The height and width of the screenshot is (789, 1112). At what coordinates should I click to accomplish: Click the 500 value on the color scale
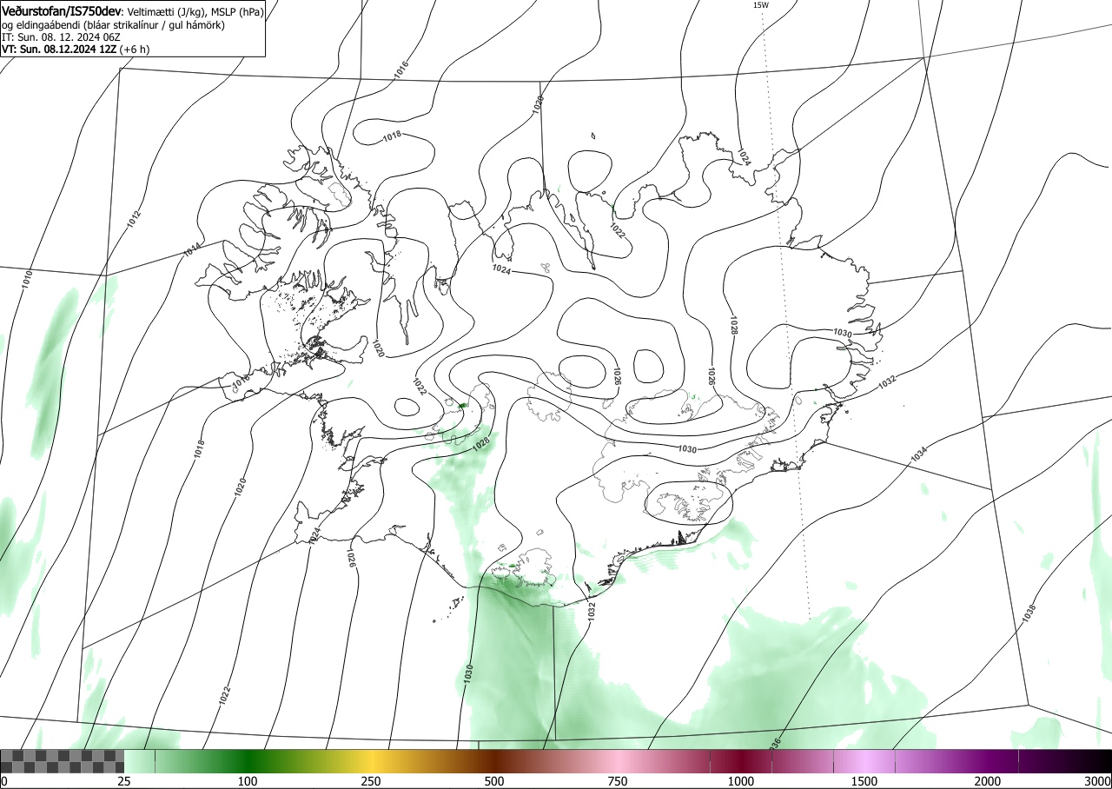coord(494,781)
